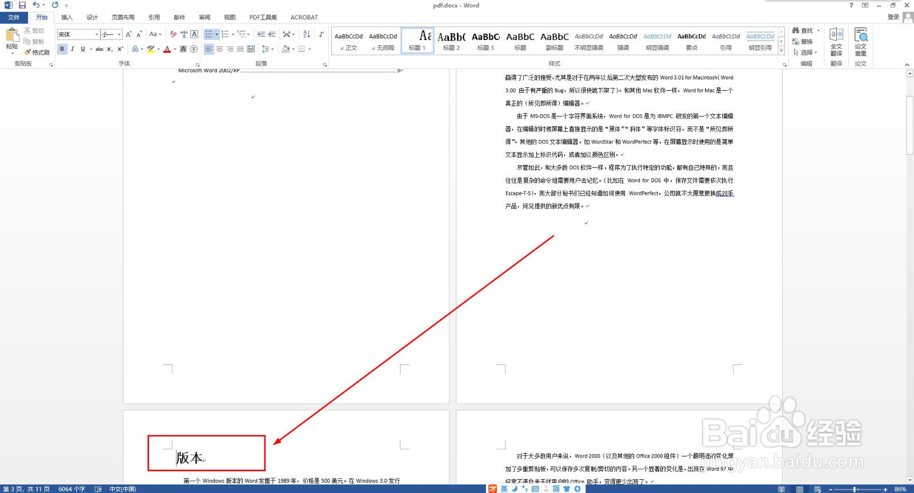This screenshot has height=493, width=914.
Task: Decrease the paragraph indent
Action: pos(261,34)
